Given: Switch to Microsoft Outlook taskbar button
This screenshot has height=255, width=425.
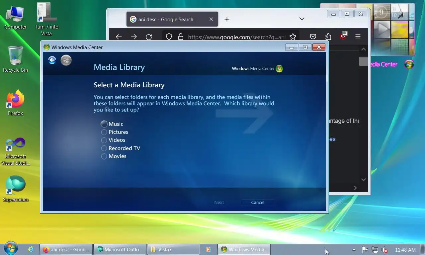Looking at the screenshot, I should (120, 249).
